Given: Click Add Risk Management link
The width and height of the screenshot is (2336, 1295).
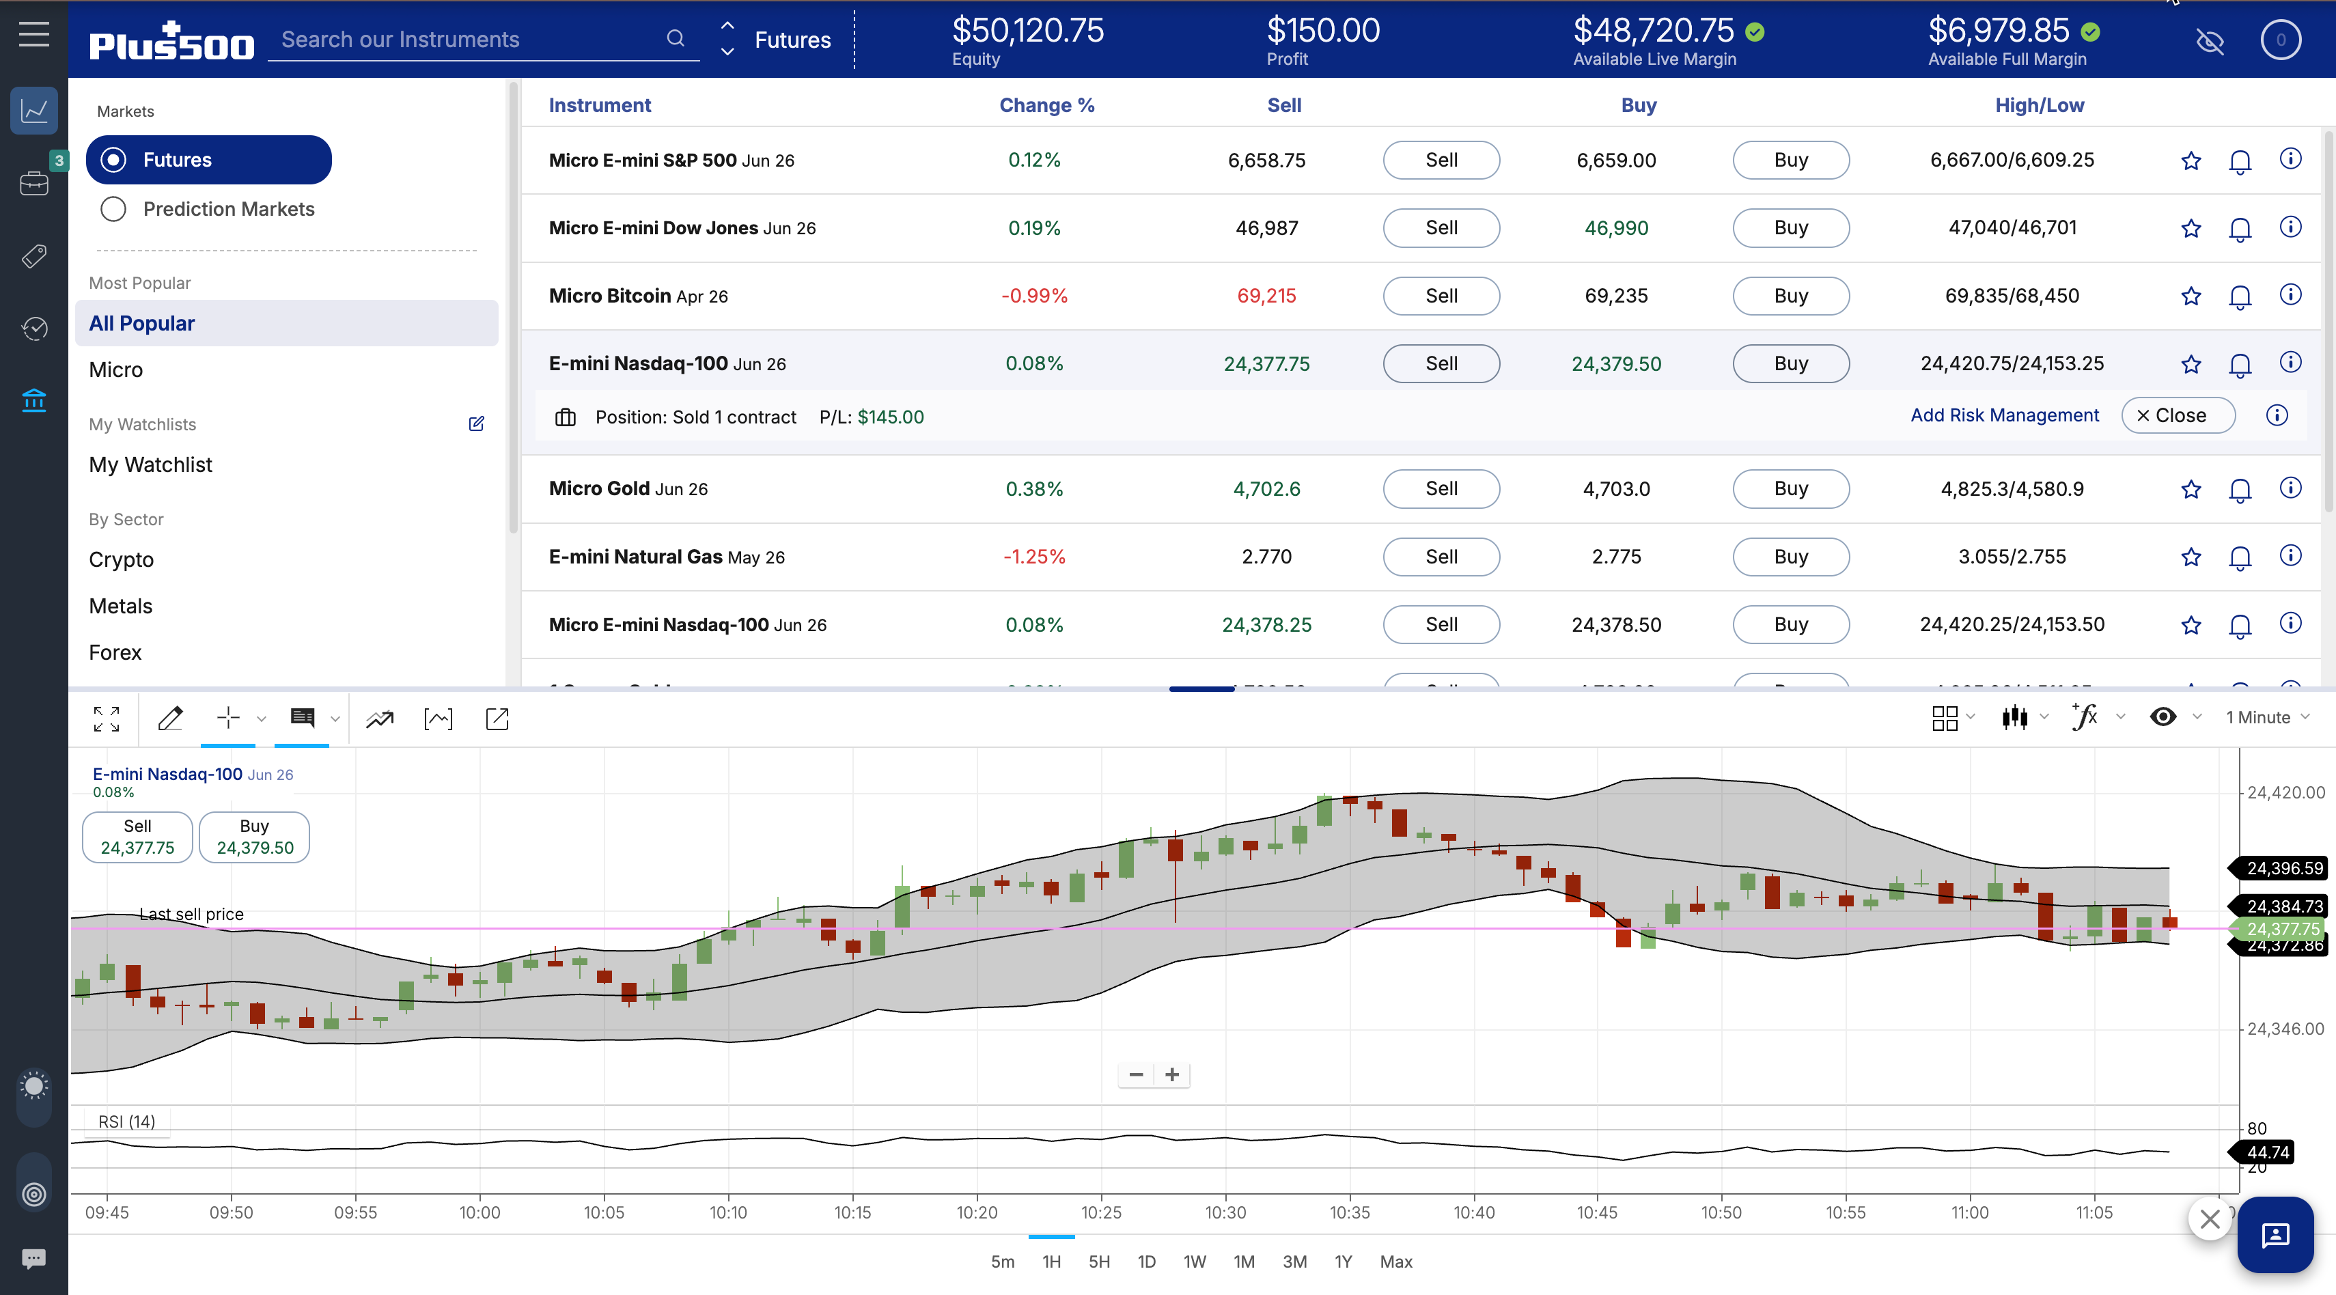Looking at the screenshot, I should 2004,415.
